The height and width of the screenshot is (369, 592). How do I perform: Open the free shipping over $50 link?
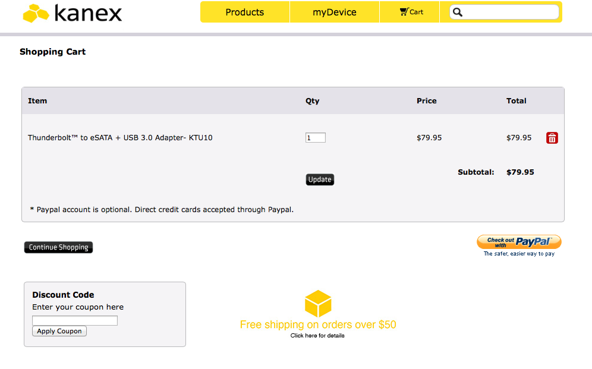tap(318, 324)
